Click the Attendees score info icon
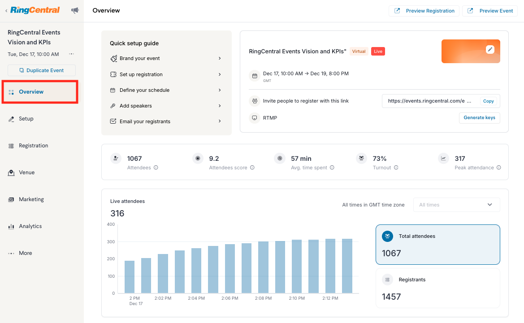Screen dimensions: 524x323 coord(252,168)
